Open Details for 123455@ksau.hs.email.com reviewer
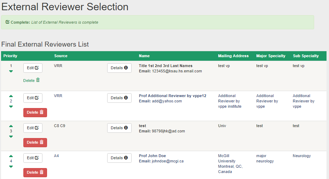The image size is (329, 179). pyautogui.click(x=119, y=68)
